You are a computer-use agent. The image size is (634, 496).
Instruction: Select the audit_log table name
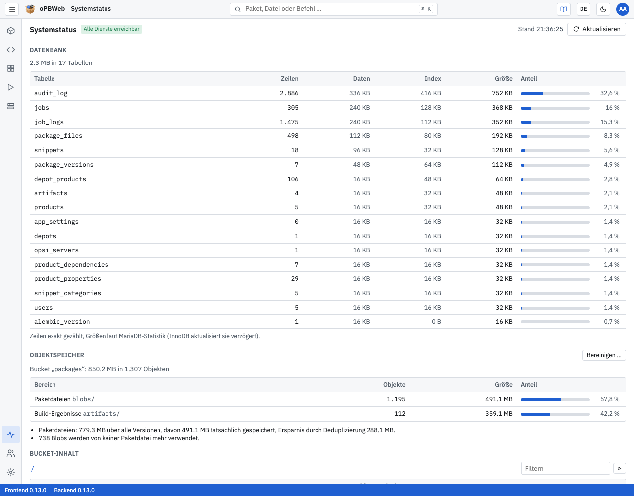pyautogui.click(x=51, y=93)
